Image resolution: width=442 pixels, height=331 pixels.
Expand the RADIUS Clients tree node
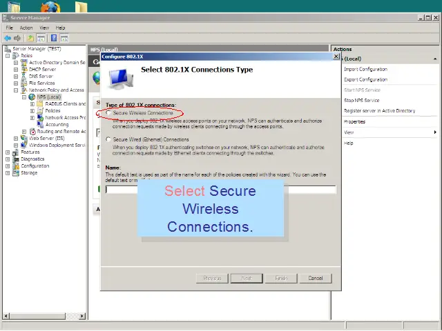32,103
